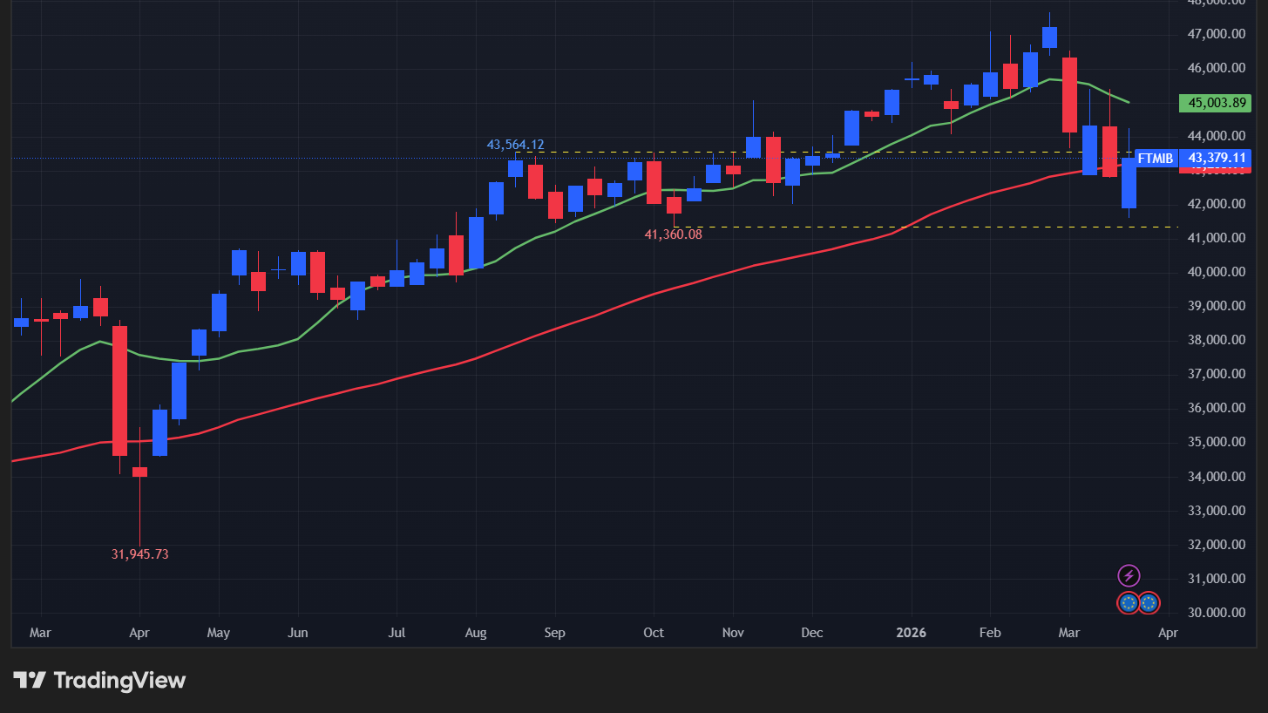Click the right EU flag economic event icon

1149,602
